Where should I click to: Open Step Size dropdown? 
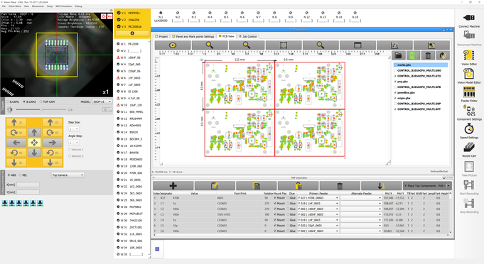(74, 129)
